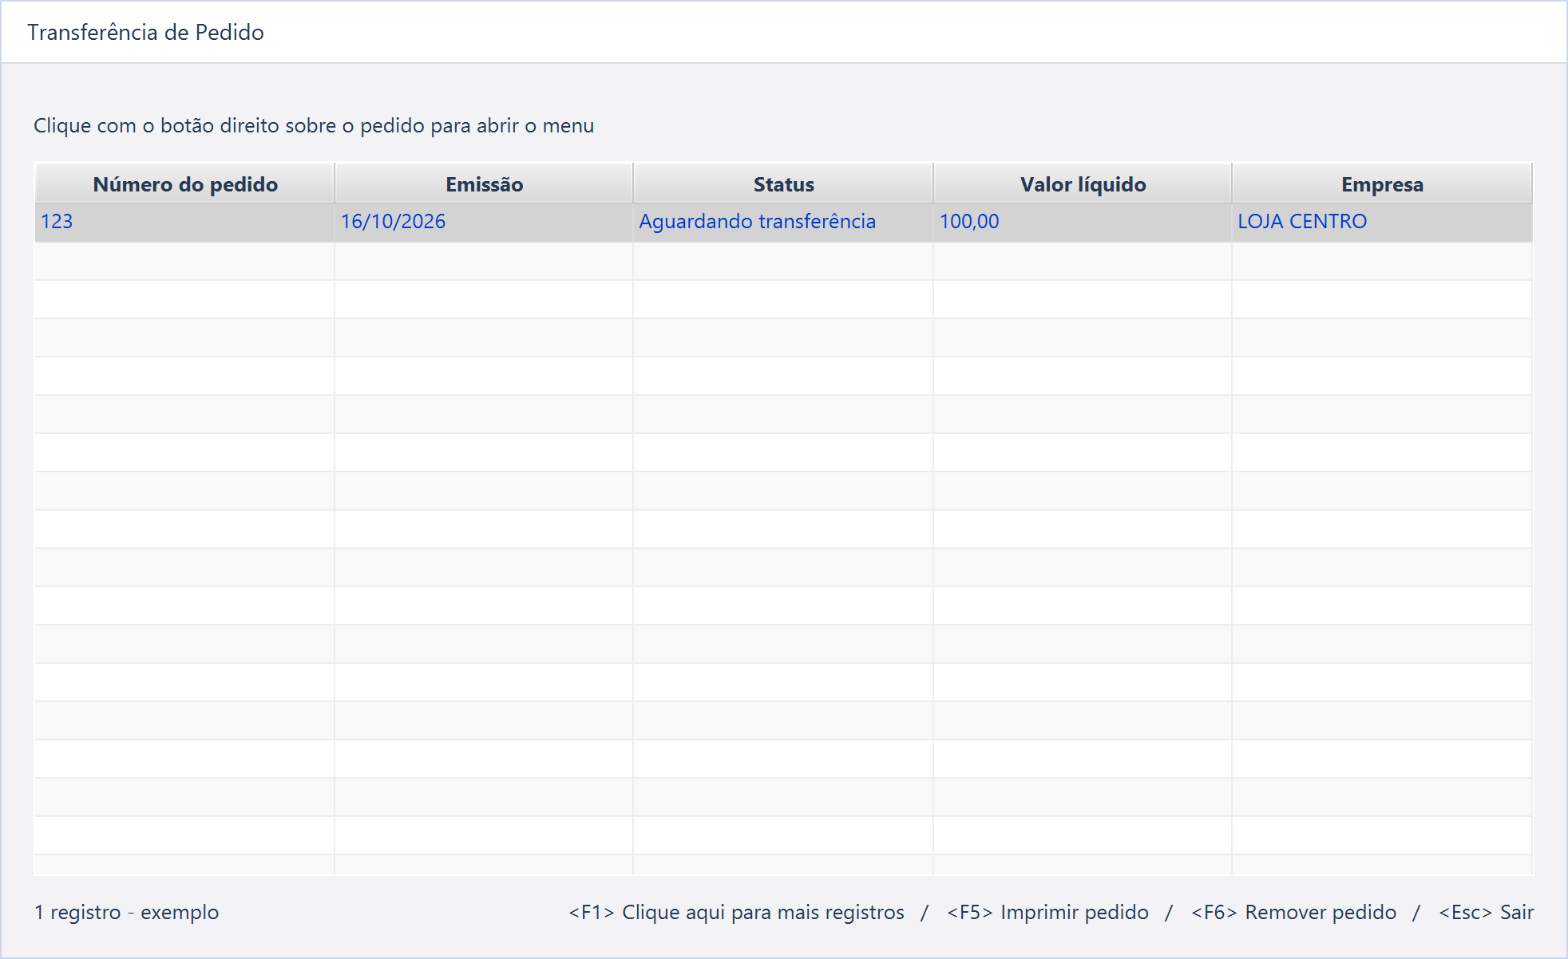Sort by Número do pedido column header
Screen dimensions: 1568x959
pos(184,184)
